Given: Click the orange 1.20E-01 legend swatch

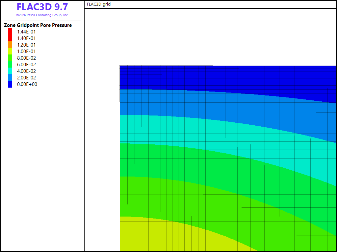Looking at the screenshot, I should point(10,45).
